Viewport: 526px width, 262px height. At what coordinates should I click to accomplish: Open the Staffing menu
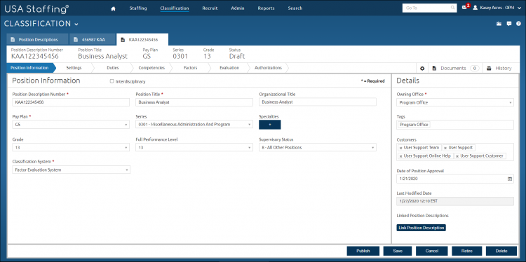[x=138, y=8]
